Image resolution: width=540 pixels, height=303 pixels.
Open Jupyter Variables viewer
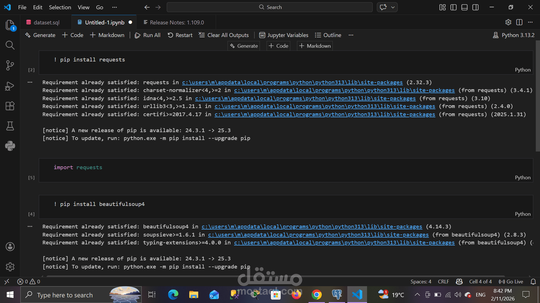[x=283, y=35]
